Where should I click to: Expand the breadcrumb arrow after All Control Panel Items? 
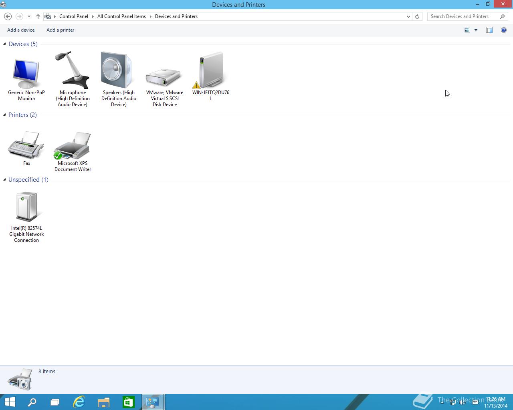tap(151, 16)
